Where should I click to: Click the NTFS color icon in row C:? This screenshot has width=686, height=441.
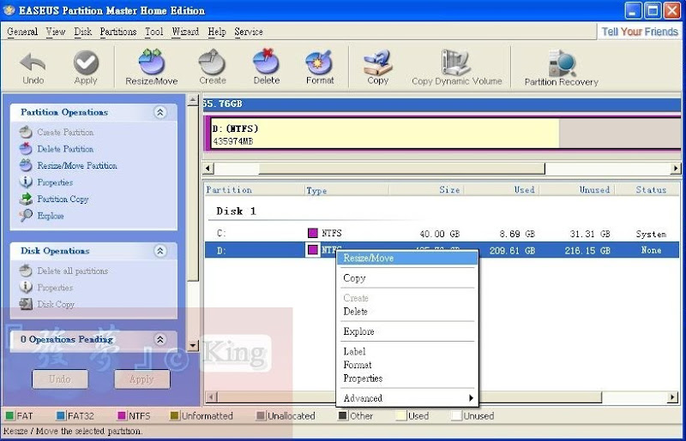pos(312,233)
